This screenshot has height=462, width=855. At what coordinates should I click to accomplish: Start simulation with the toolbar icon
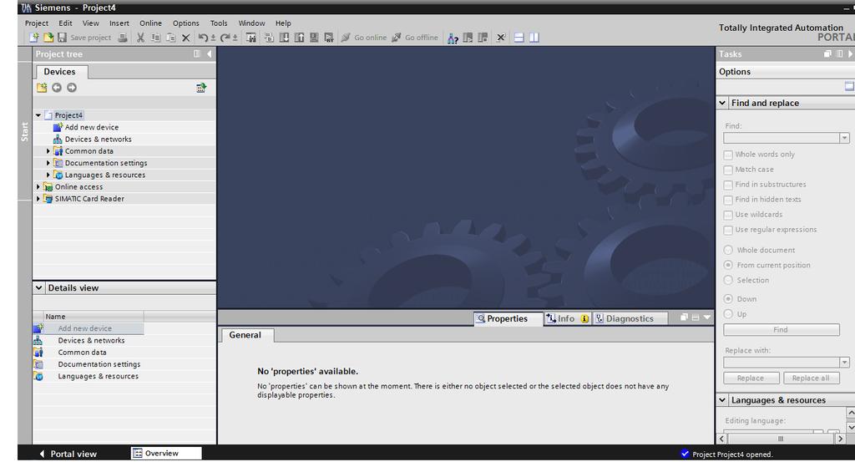314,38
